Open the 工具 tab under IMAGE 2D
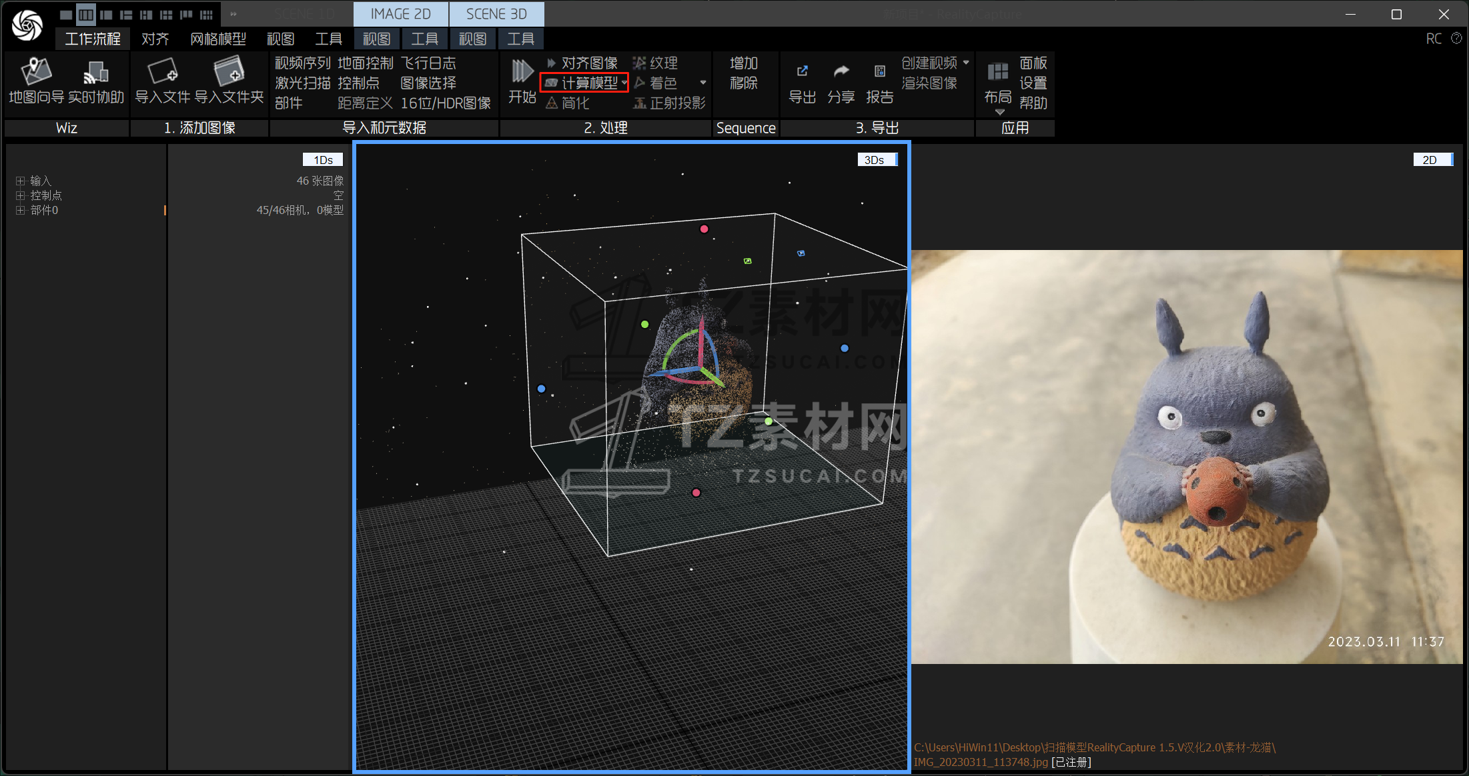The height and width of the screenshot is (776, 1469). (424, 39)
